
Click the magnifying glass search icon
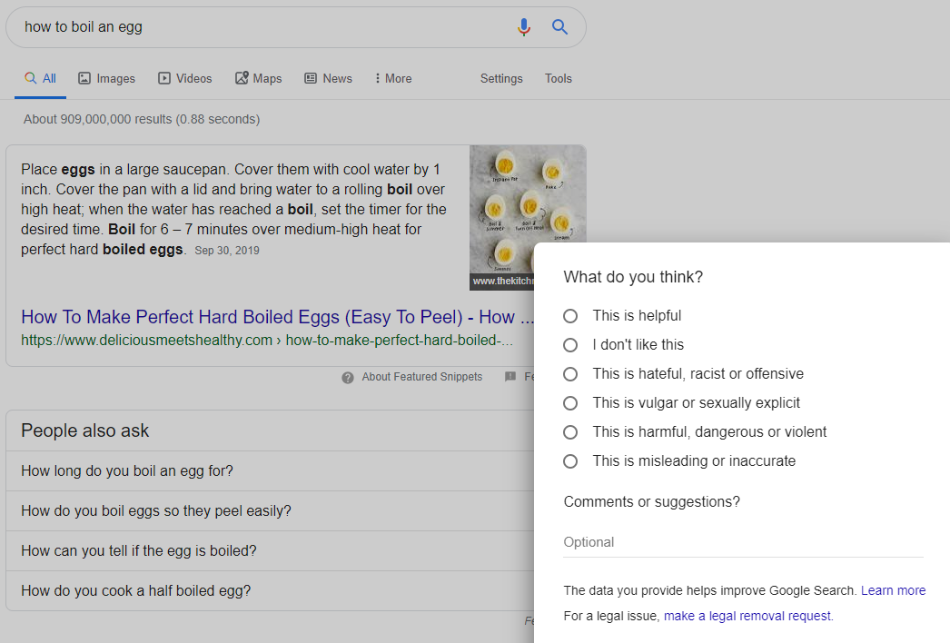[x=559, y=26]
